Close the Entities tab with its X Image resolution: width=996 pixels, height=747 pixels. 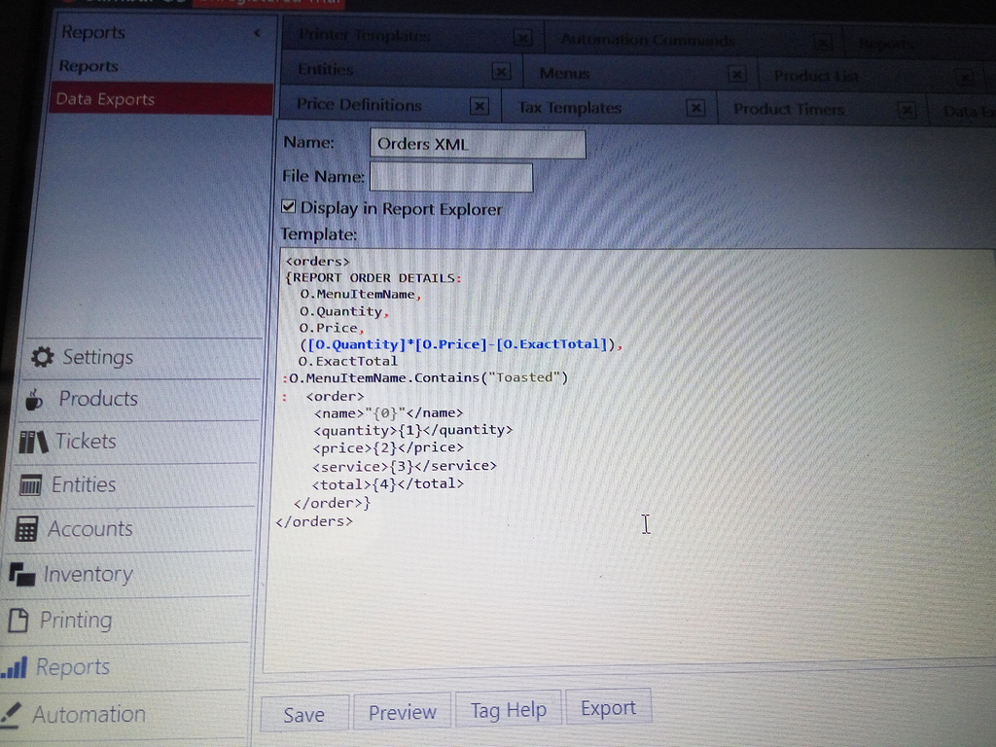501,71
